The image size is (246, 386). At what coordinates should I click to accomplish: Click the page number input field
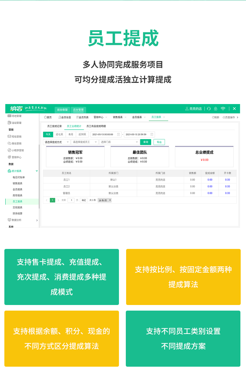pos(71,200)
